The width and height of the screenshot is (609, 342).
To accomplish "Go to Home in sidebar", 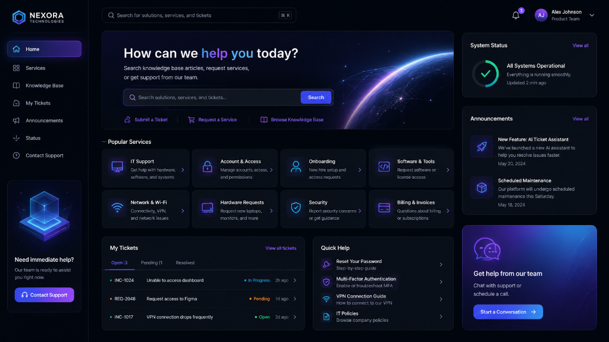I will click(44, 49).
